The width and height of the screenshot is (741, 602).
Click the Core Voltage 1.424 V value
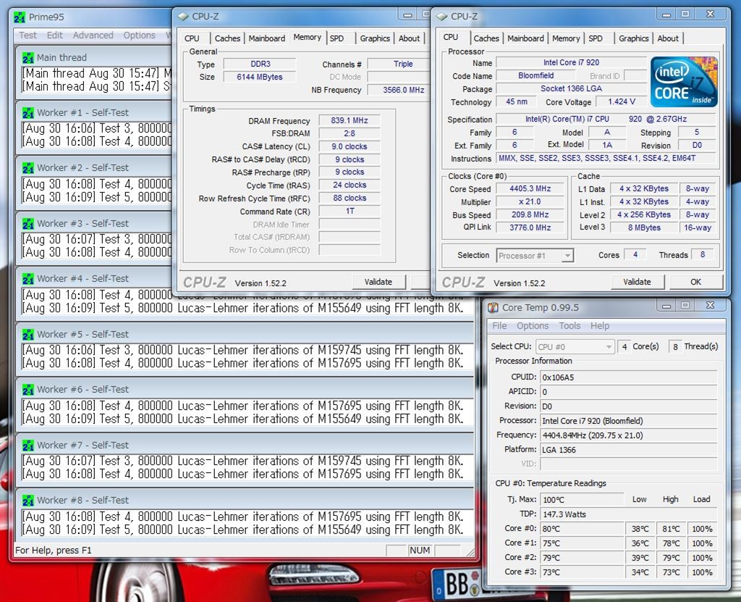click(x=621, y=101)
